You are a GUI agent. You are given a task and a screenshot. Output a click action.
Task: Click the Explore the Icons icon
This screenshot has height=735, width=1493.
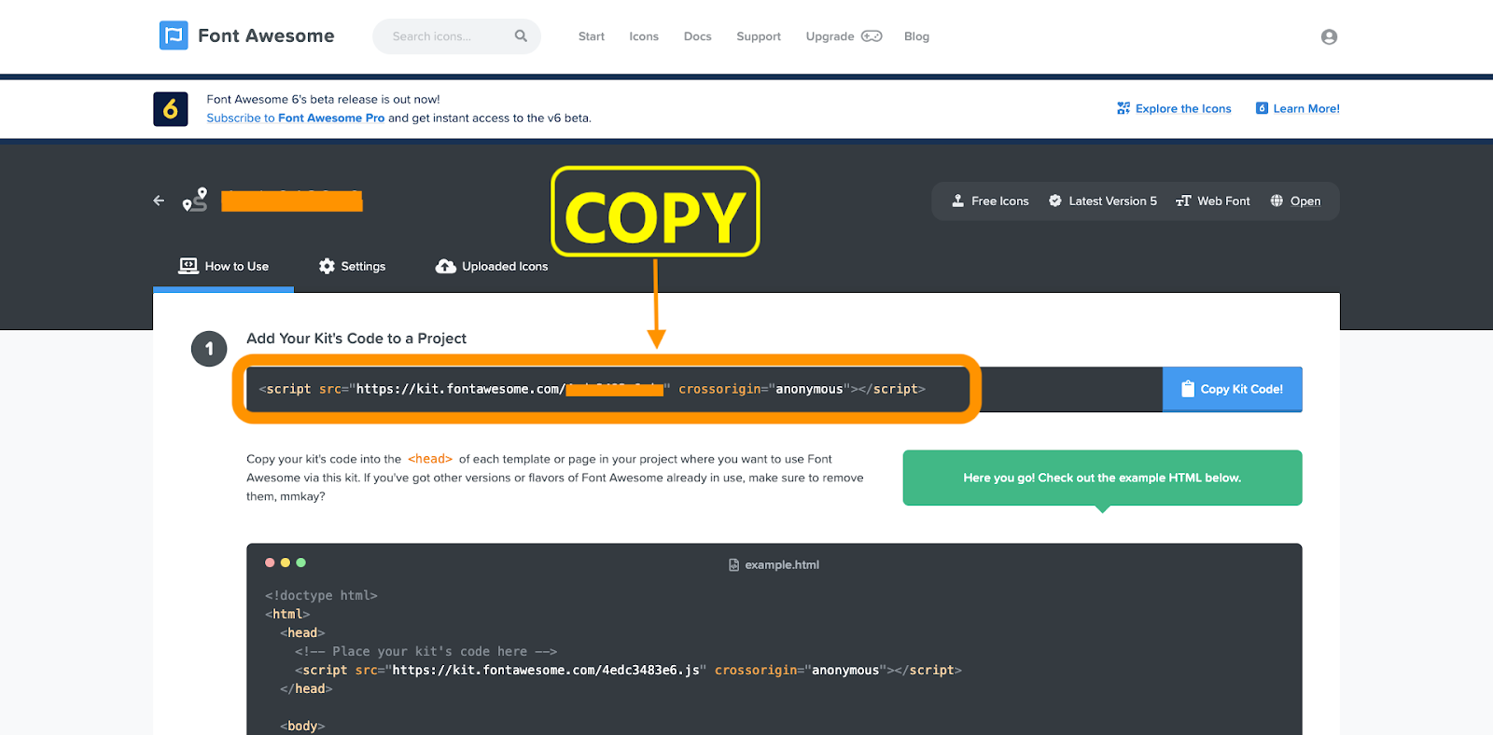coord(1123,108)
